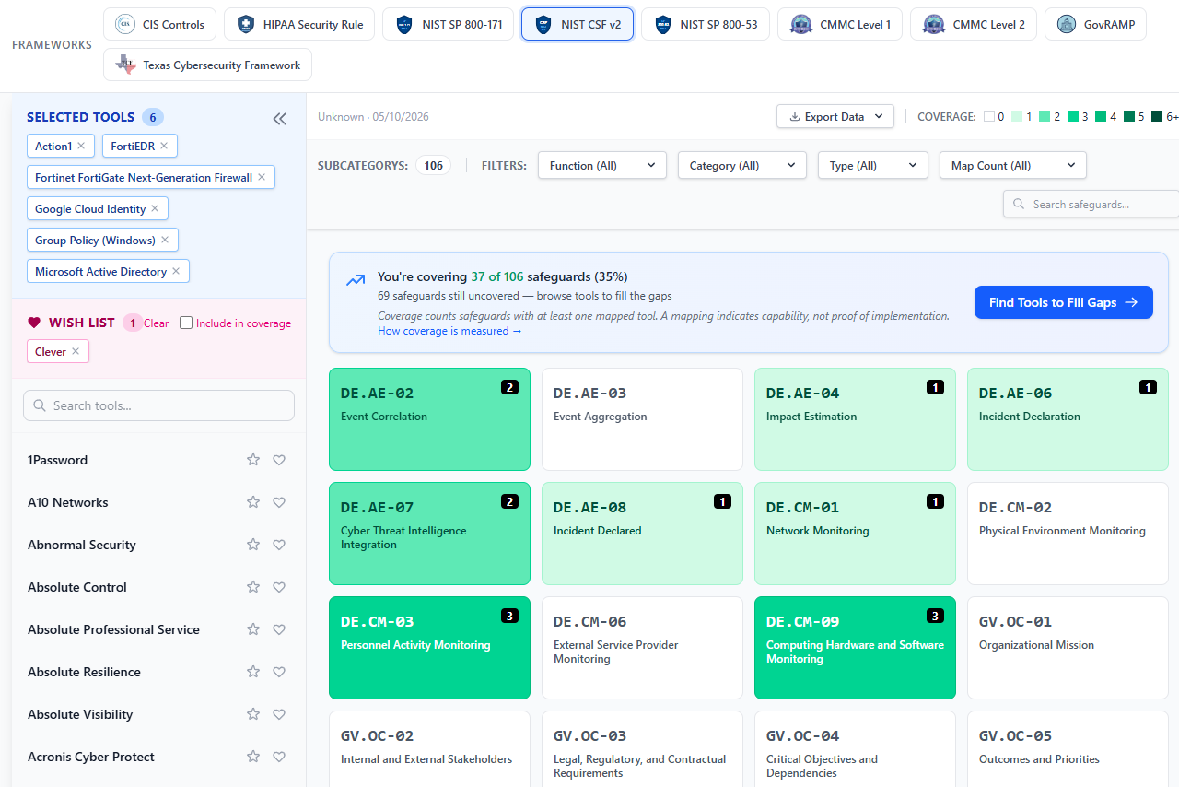Open DE.CM-06 External Service Provider card
This screenshot has width=1179, height=787.
(x=642, y=648)
